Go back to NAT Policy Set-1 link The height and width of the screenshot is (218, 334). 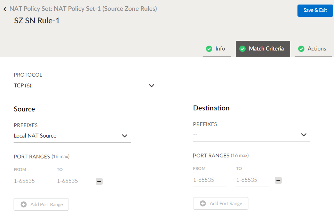tap(83, 9)
